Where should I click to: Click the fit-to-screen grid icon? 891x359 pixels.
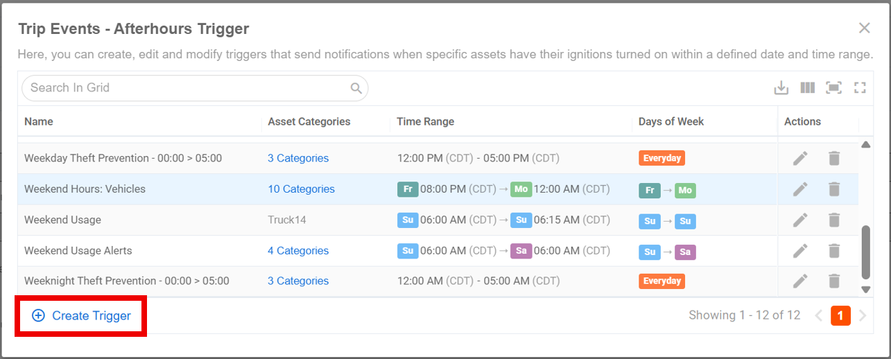click(x=833, y=88)
